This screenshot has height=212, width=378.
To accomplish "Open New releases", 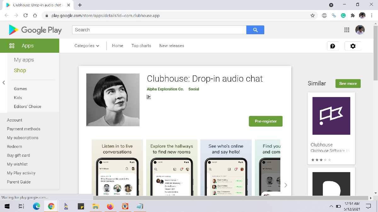I will (x=172, y=46).
